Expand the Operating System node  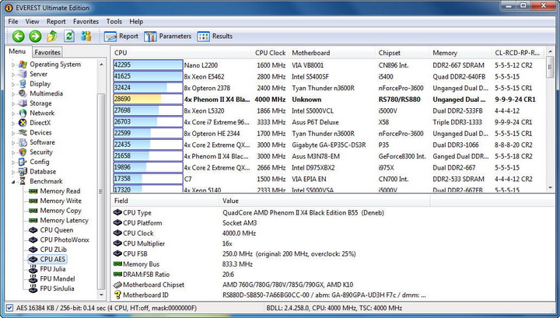(13, 65)
